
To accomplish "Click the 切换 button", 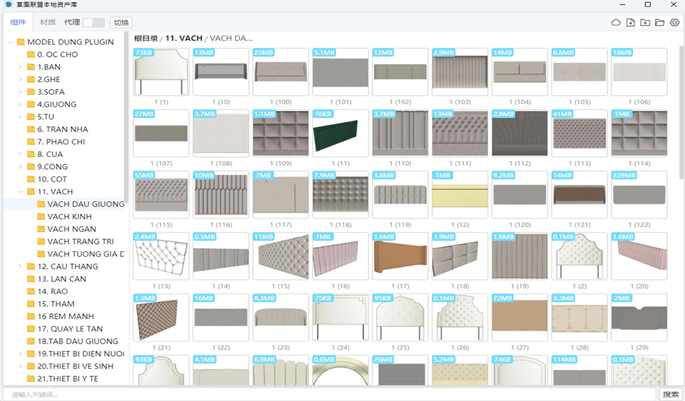I will (x=121, y=23).
